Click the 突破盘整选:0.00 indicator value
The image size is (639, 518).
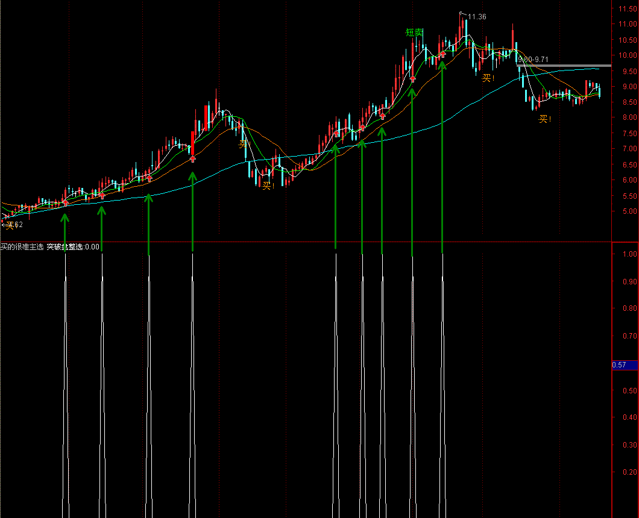(73, 247)
